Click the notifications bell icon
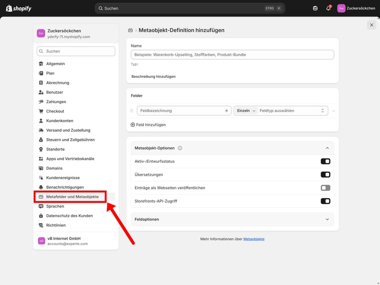380x285 pixels. [328, 8]
